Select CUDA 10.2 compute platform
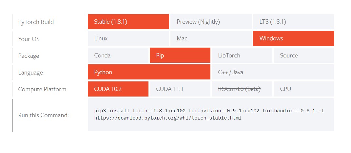351x153 pixels. pos(118,89)
